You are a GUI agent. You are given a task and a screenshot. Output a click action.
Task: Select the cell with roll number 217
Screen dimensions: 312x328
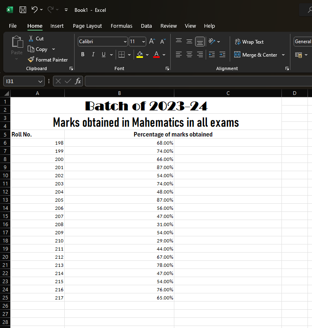coord(37,298)
